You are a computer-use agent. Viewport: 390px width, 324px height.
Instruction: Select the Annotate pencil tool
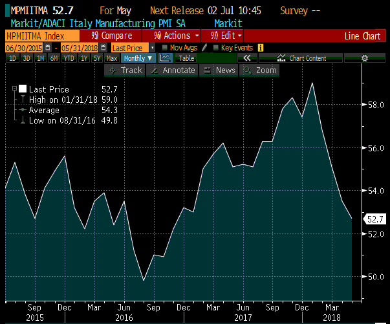[x=172, y=70]
